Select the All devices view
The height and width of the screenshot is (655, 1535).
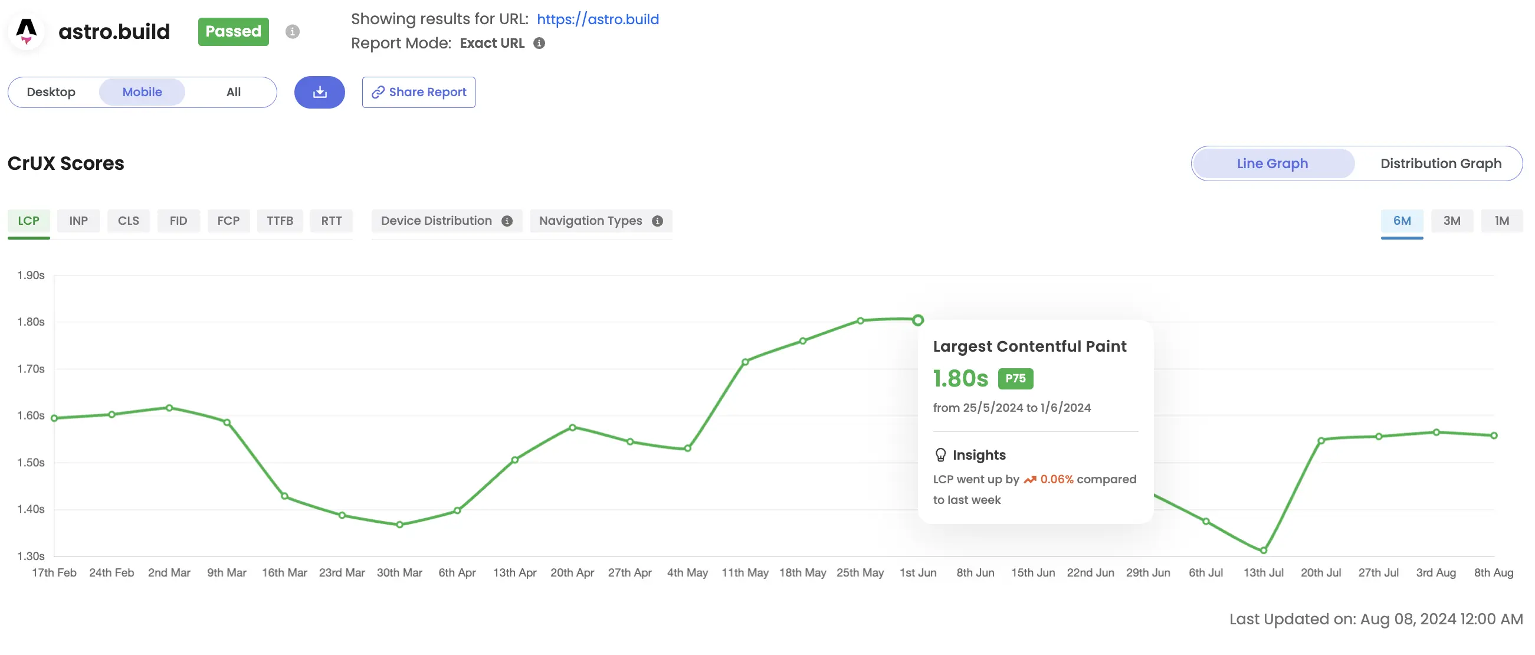tap(234, 93)
